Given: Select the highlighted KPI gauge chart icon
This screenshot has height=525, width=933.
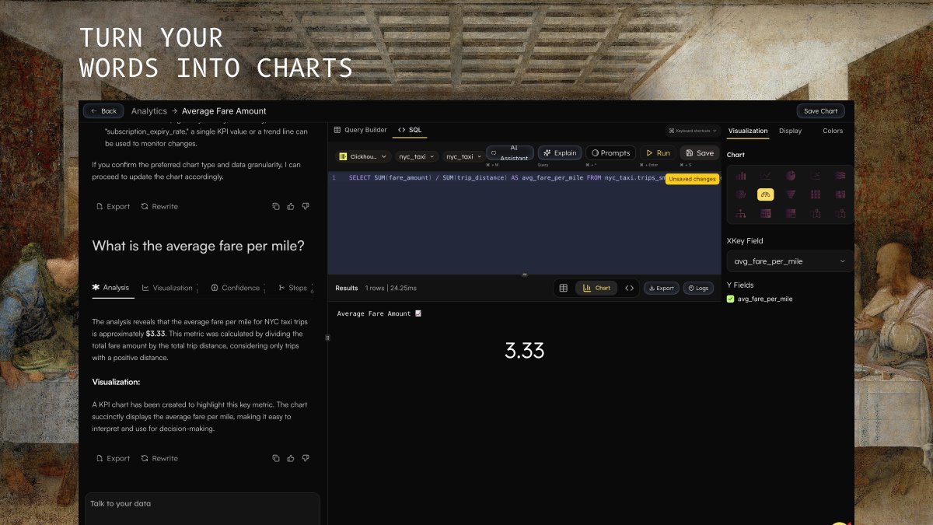Looking at the screenshot, I should 766,194.
